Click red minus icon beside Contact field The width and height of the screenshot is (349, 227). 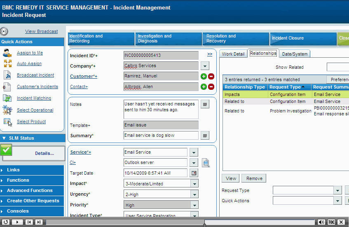point(211,87)
